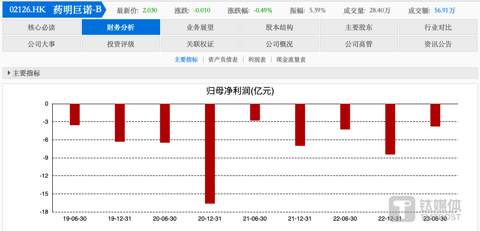
Task: Click the 23-06-30 bar in chart
Action: [x=435, y=115]
